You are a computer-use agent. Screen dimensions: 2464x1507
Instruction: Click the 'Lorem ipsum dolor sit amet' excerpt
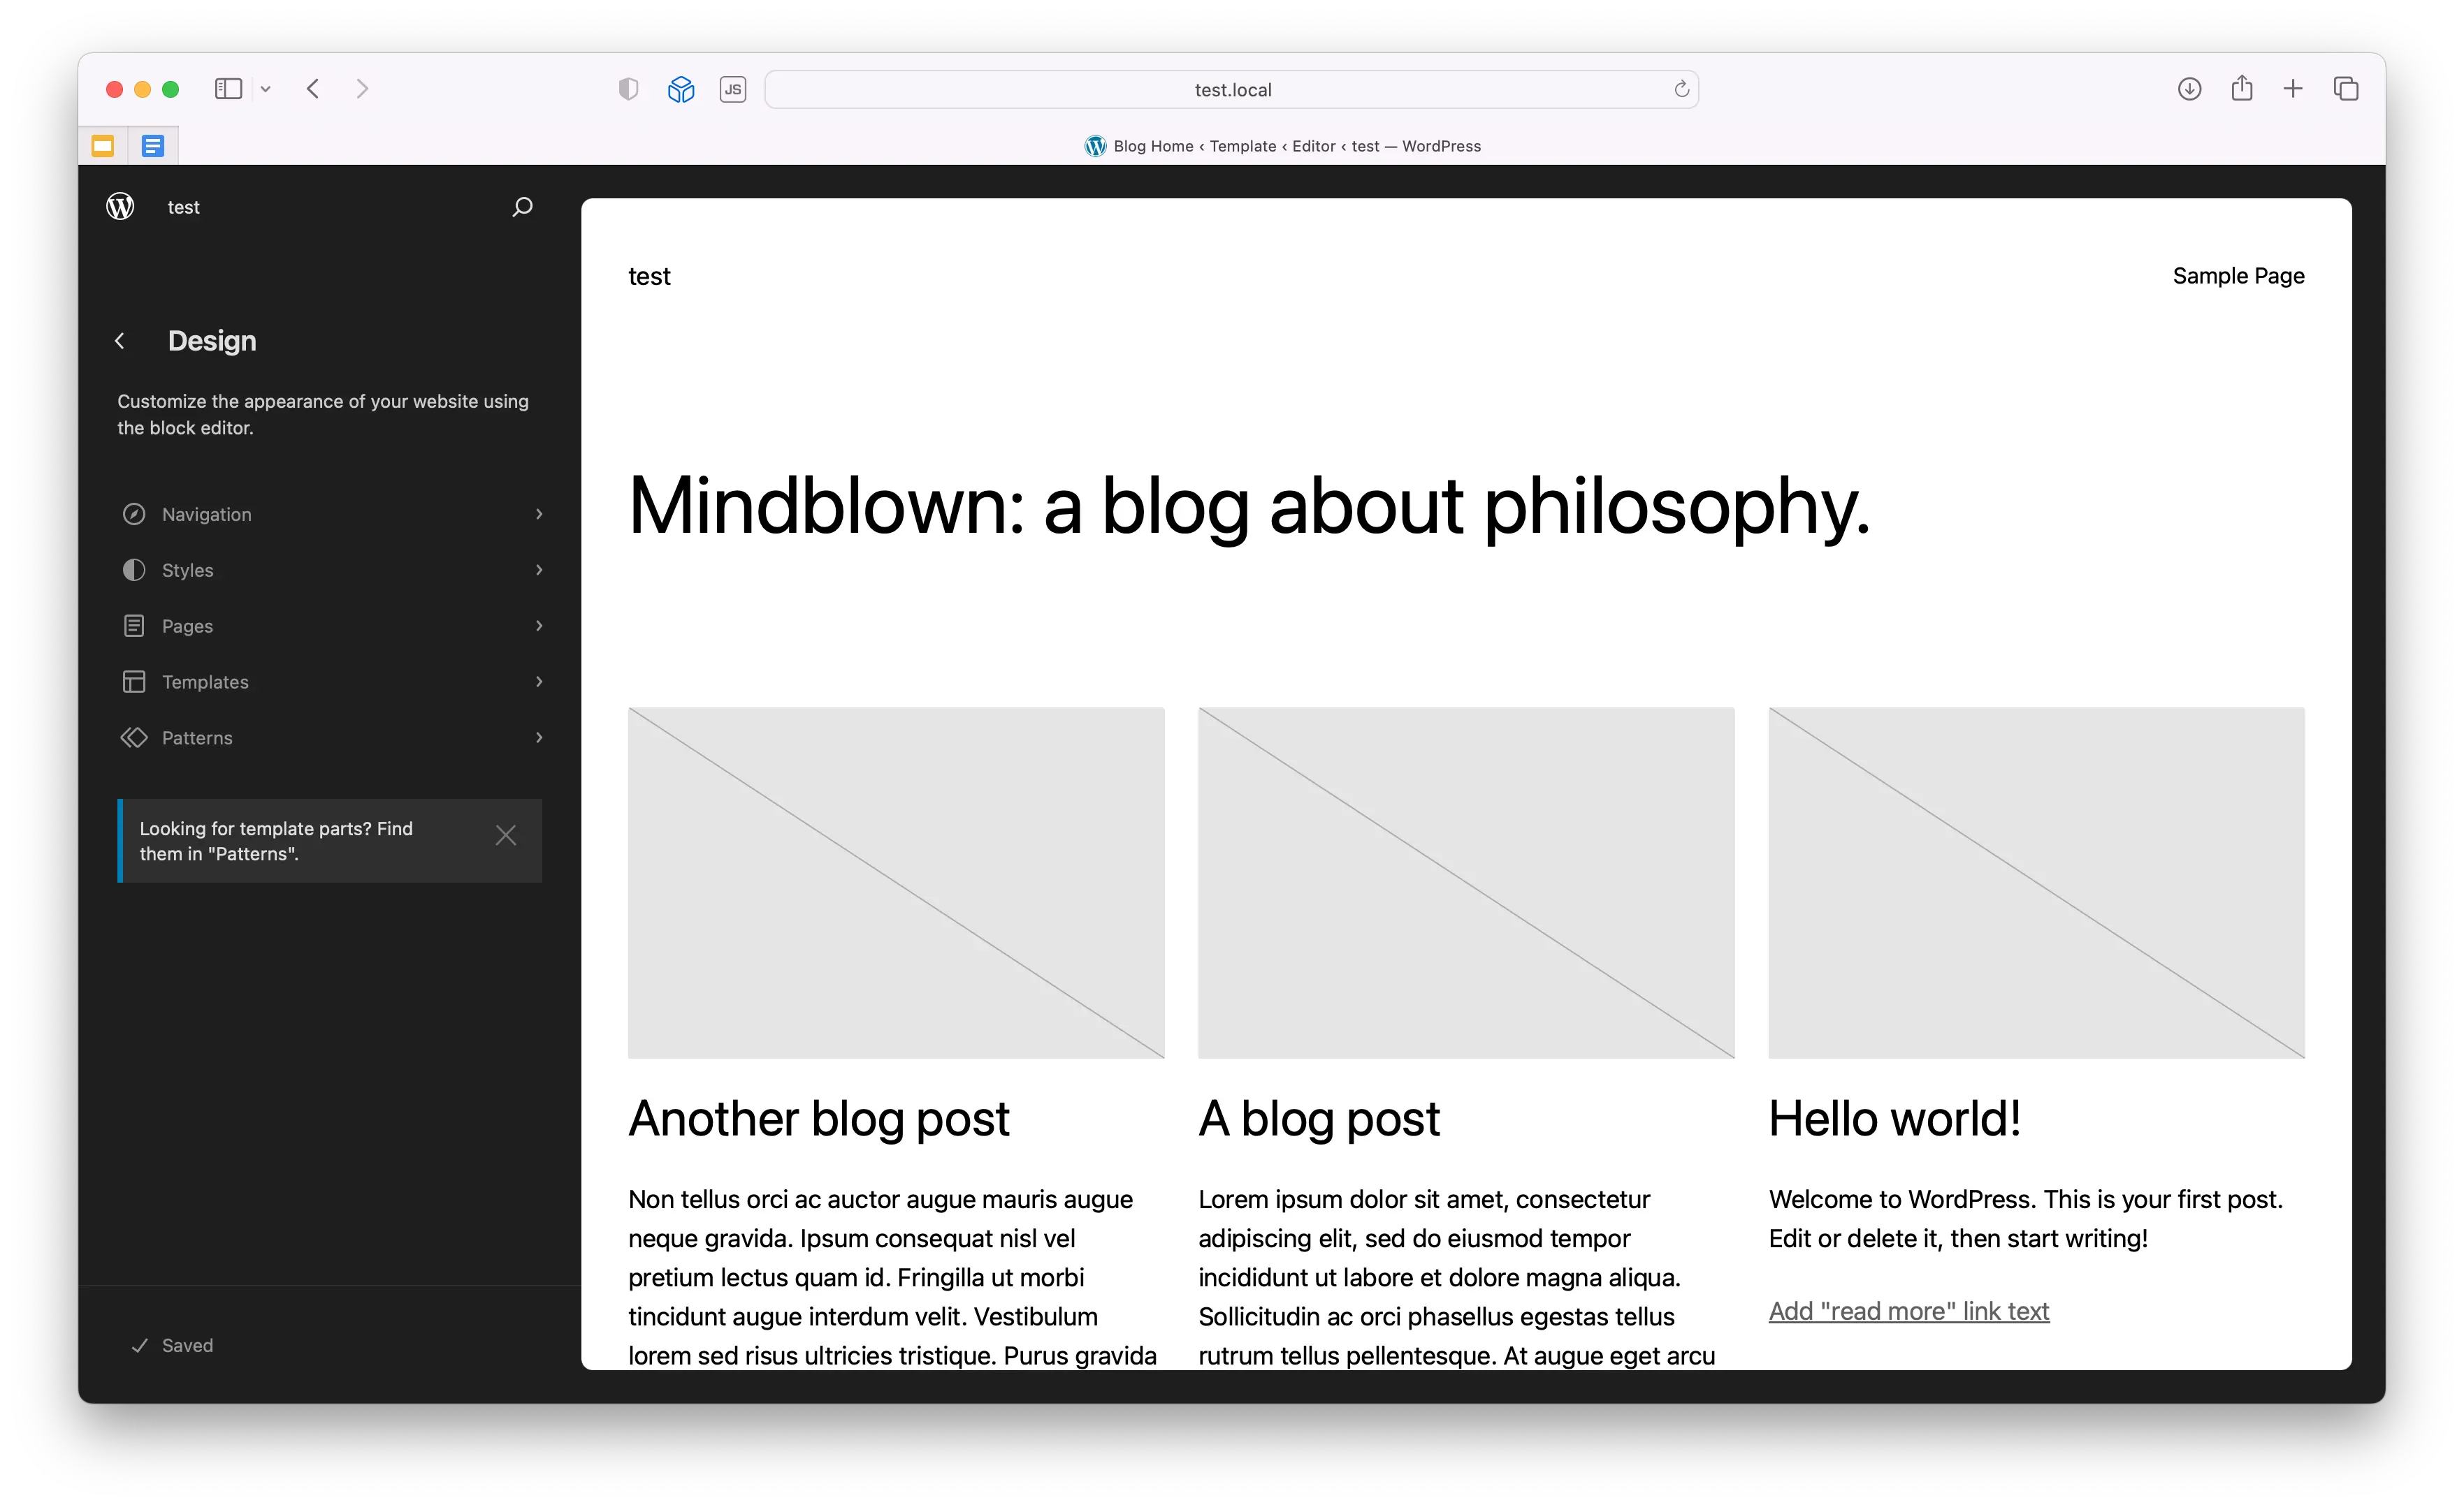(x=1457, y=1277)
